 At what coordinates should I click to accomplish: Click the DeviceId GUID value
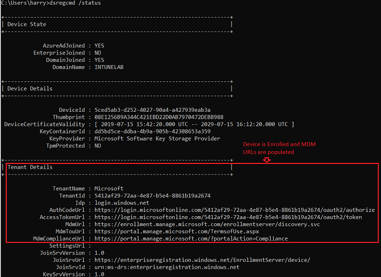[x=152, y=110]
